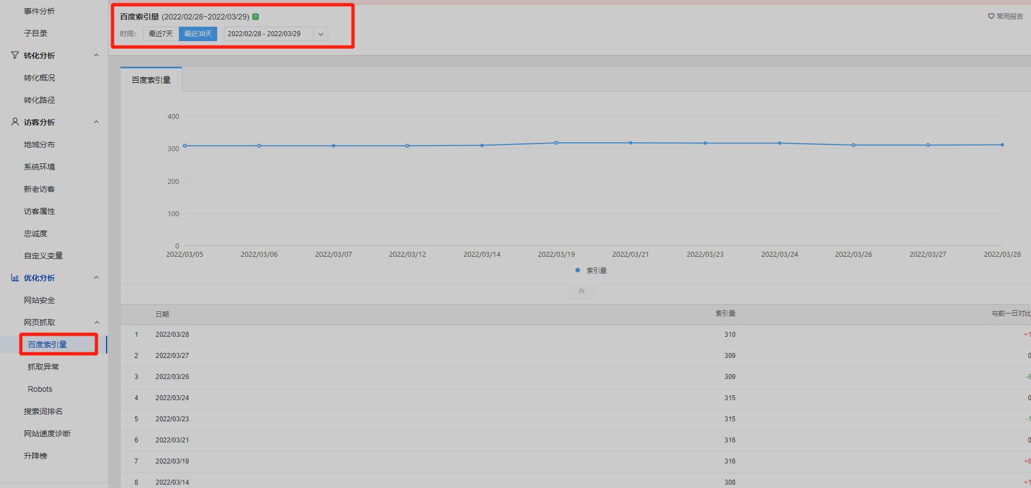Screen dimensions: 1031x488
Task: Click the person icon next to 访客分析
Action: tap(15, 122)
